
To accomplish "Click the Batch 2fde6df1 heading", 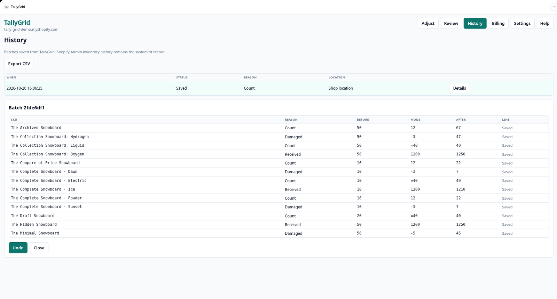I will [x=26, y=108].
